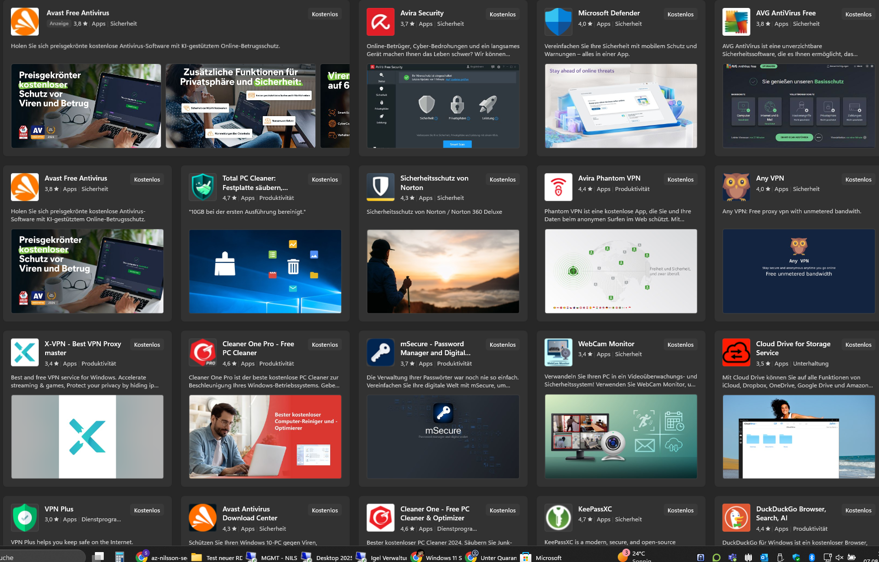Click Kostenlos button for Avira Security
879x562 pixels.
[503, 14]
